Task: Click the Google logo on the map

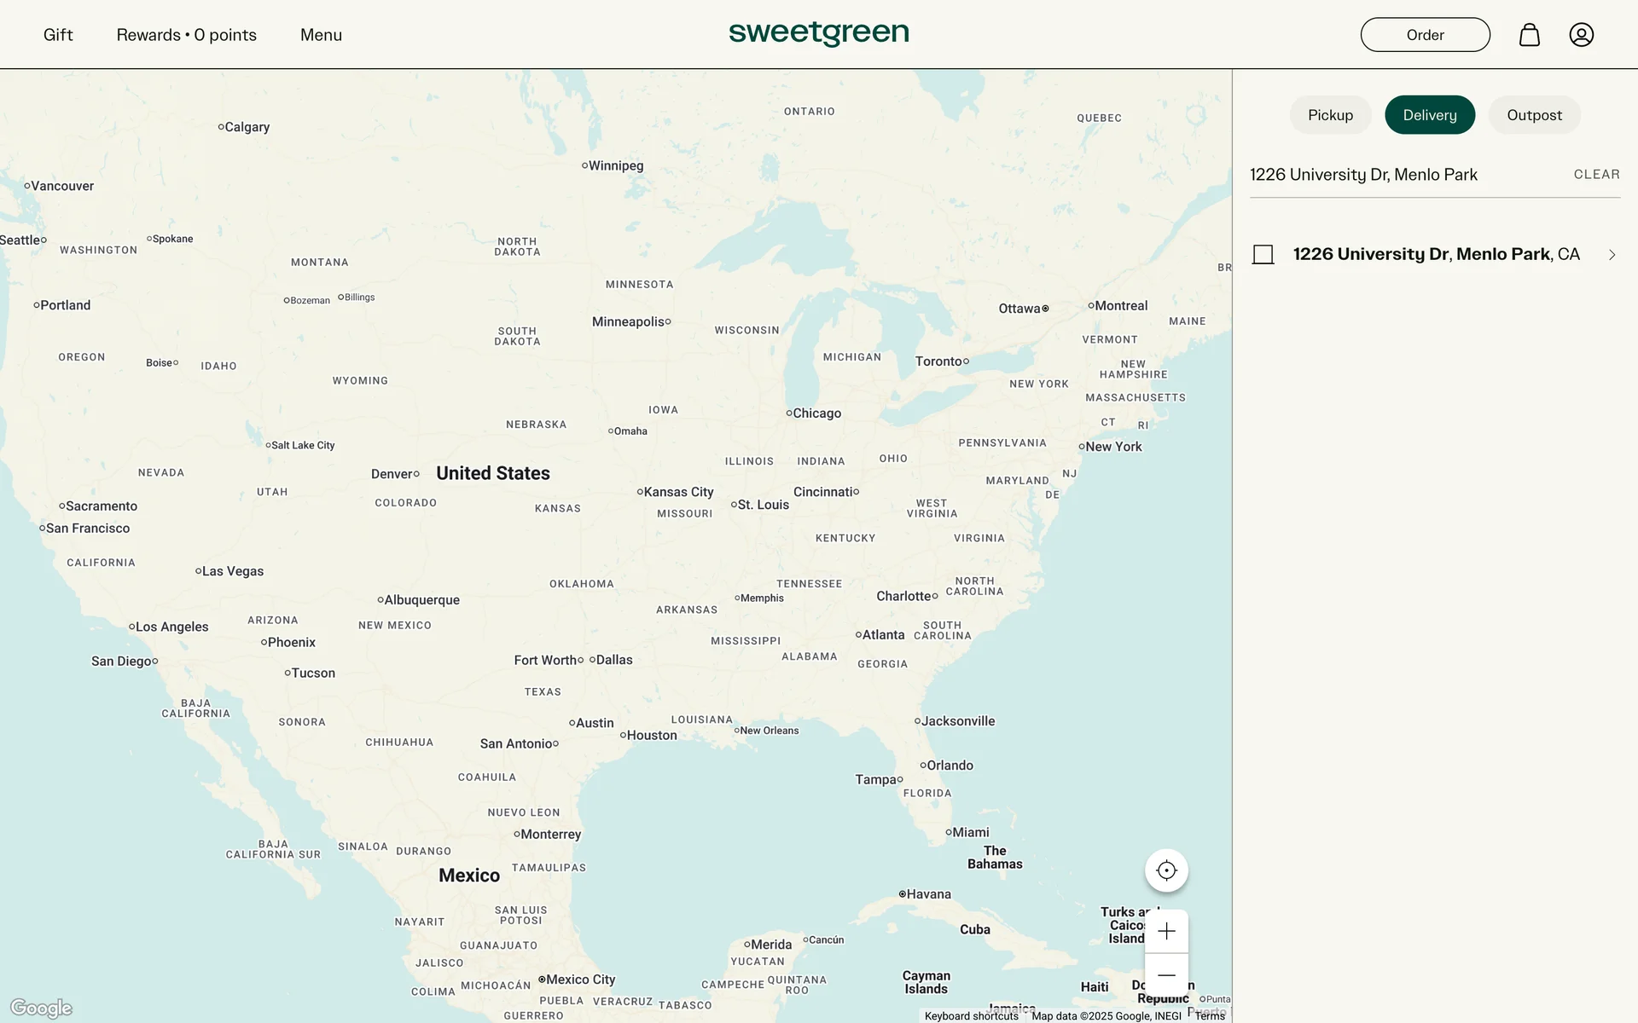Action: click(41, 1008)
